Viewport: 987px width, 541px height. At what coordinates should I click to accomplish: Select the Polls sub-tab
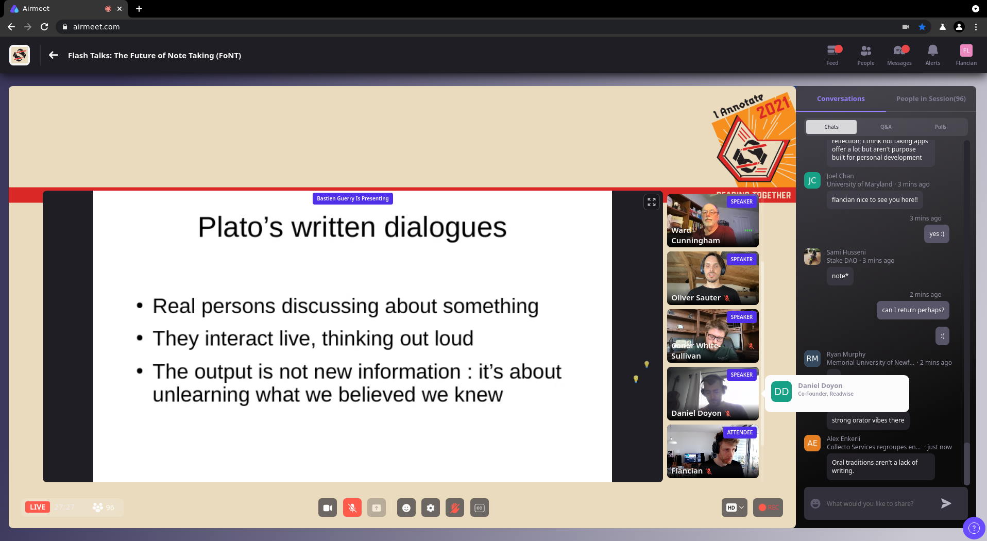[x=941, y=127]
